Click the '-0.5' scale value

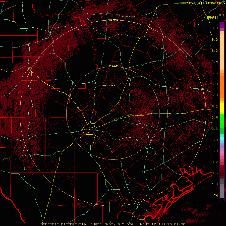pos(214,173)
